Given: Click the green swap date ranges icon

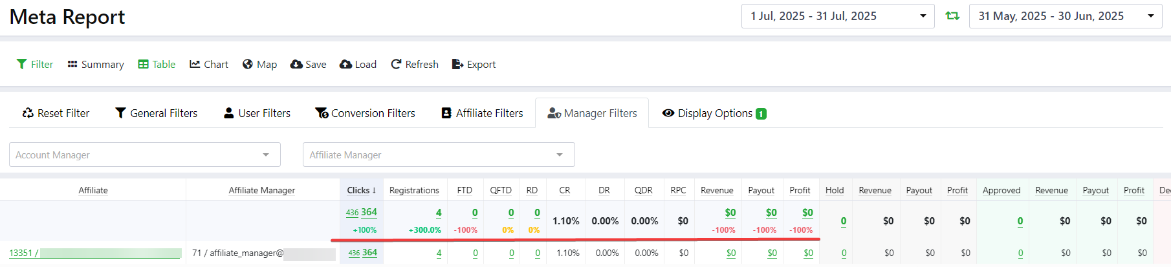Looking at the screenshot, I should point(952,16).
